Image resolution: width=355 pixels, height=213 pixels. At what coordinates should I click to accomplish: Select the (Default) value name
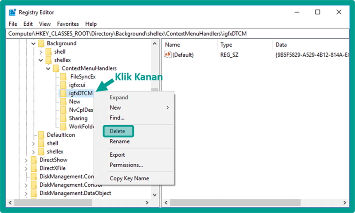183,55
